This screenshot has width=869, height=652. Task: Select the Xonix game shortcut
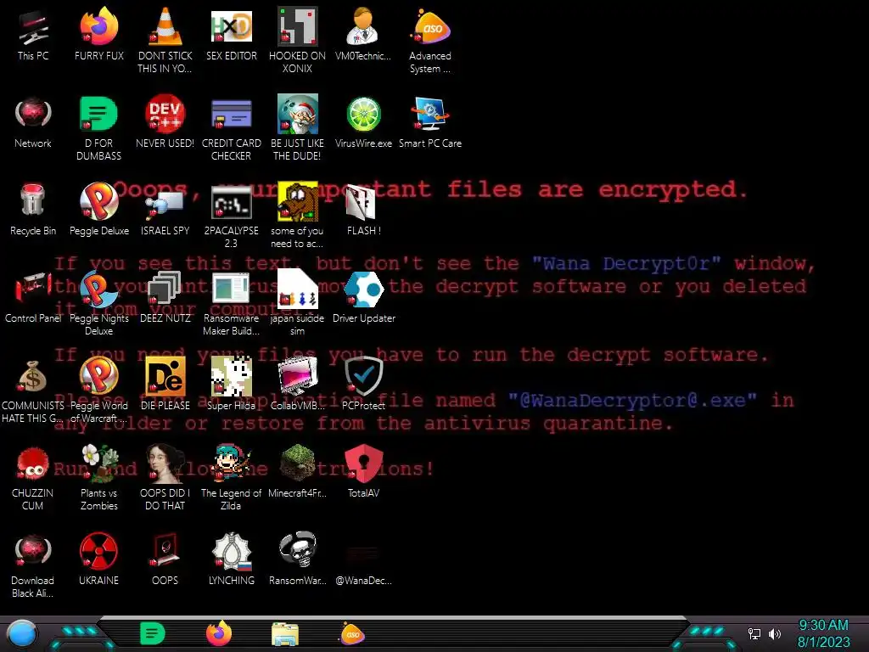tap(298, 42)
